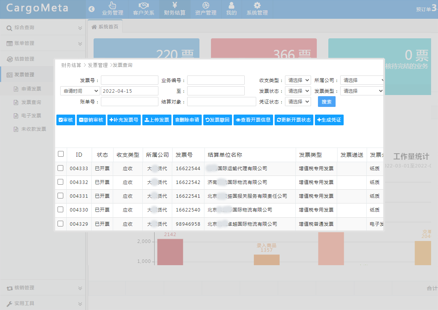The width and height of the screenshot is (438, 310).
Task: Check the row 004333 checkbox
Action: click(60, 168)
